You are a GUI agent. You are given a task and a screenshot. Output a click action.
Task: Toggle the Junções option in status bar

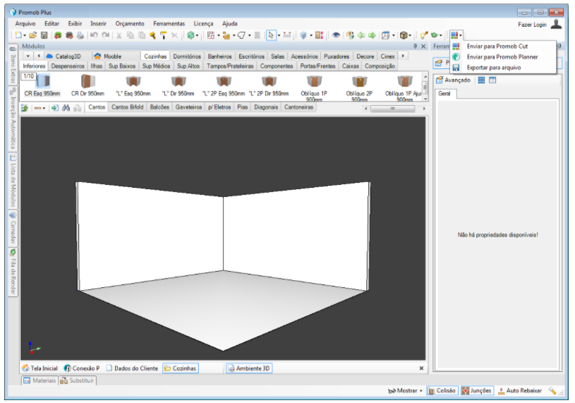click(477, 390)
